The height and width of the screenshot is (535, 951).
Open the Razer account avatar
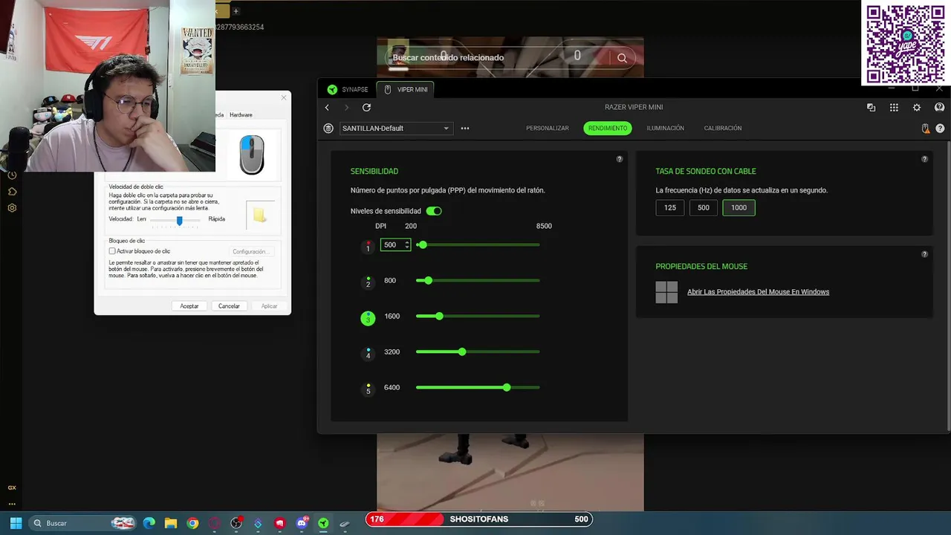click(939, 108)
